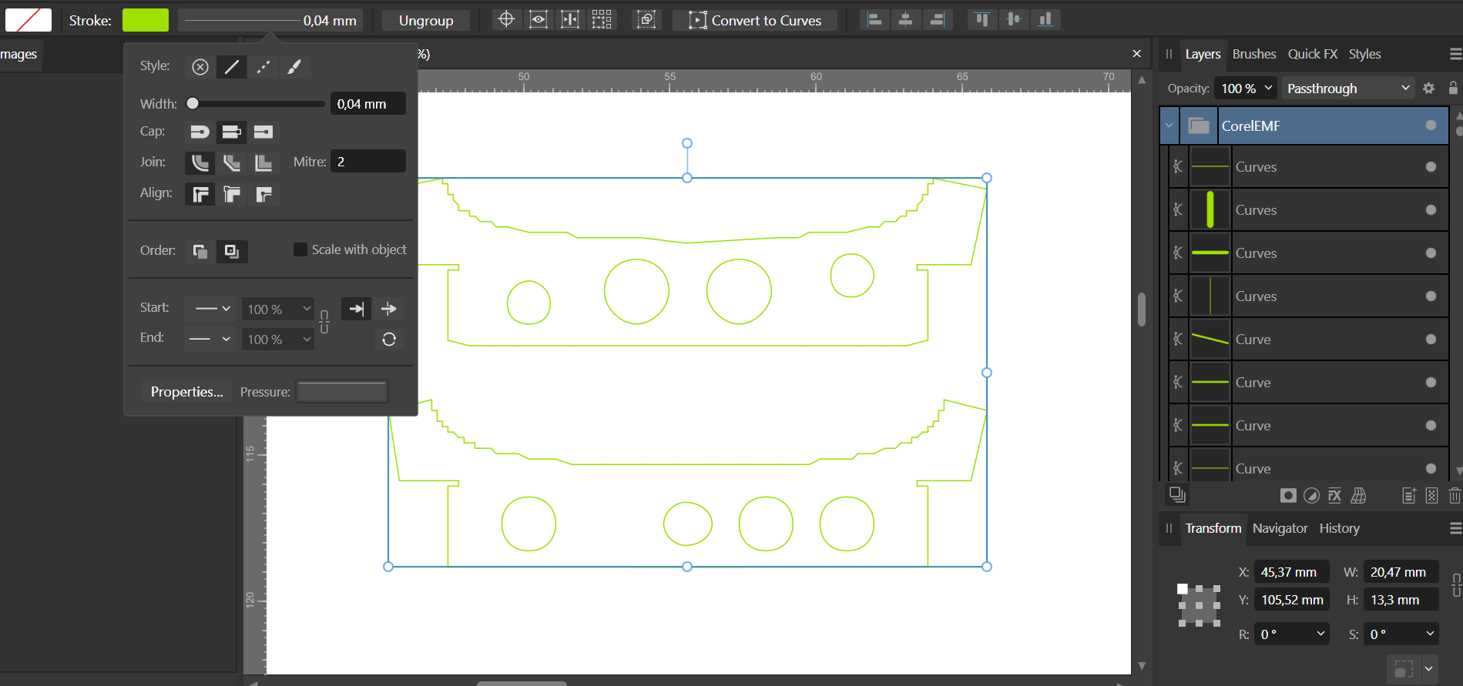Set the square cap option
The image size is (1463, 686).
[x=263, y=132]
